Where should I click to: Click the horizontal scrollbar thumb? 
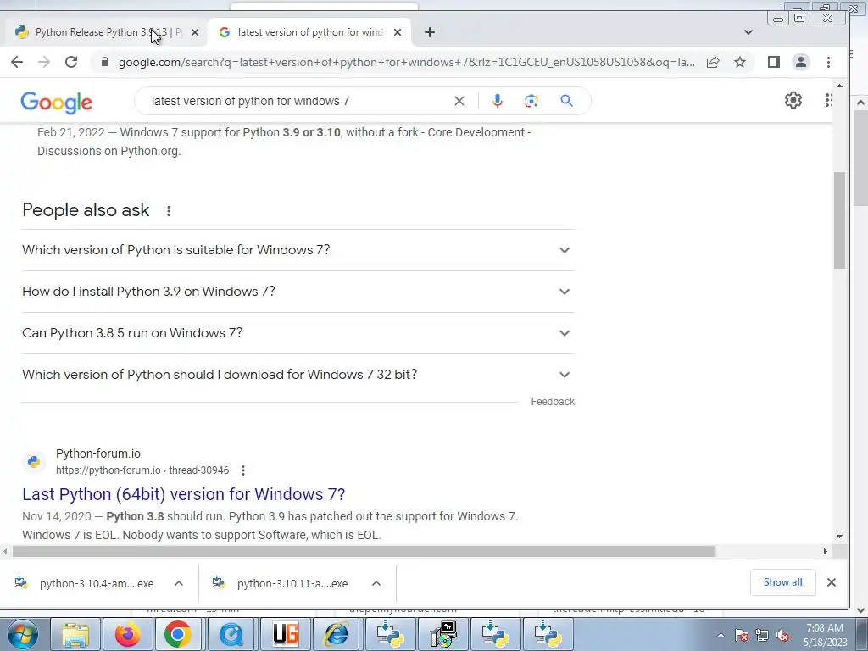(x=364, y=552)
